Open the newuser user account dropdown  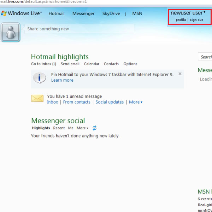(188, 13)
